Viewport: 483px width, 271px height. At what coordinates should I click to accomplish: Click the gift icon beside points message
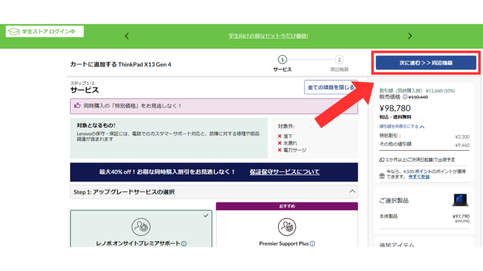tap(382, 174)
